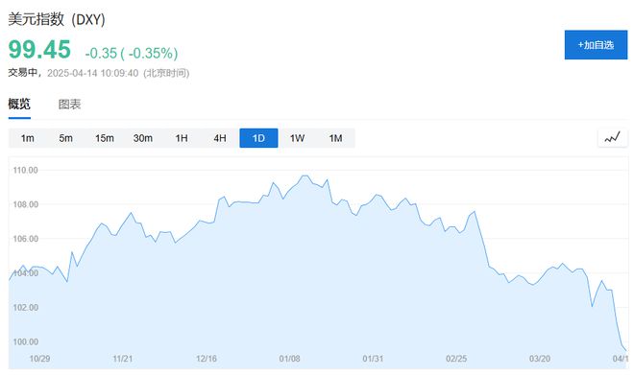Add DXY to watchlist with +加自选

click(596, 45)
